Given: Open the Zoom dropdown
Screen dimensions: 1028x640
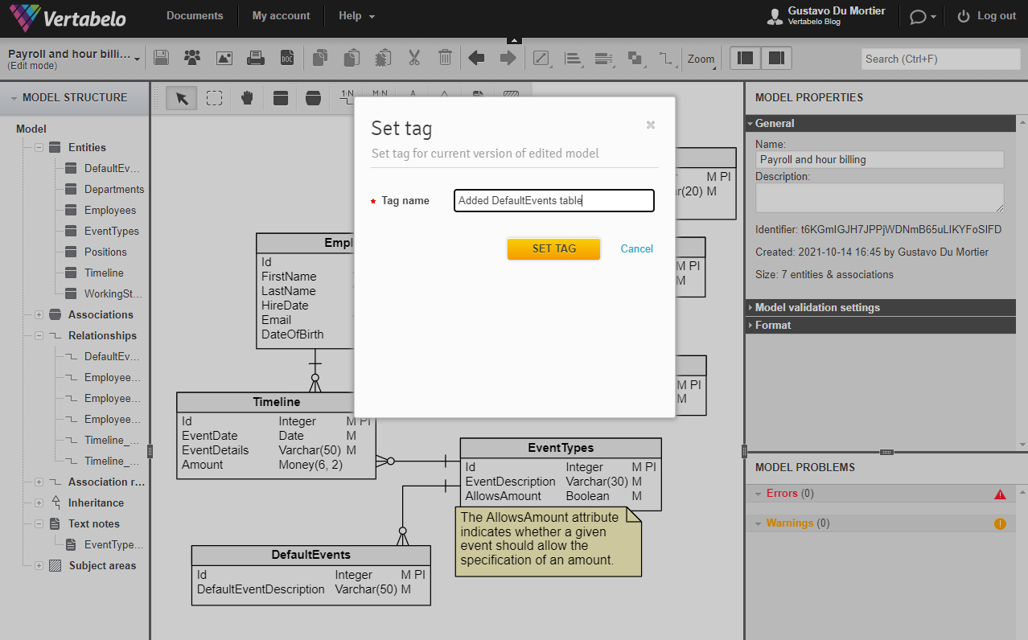Looking at the screenshot, I should (x=701, y=59).
